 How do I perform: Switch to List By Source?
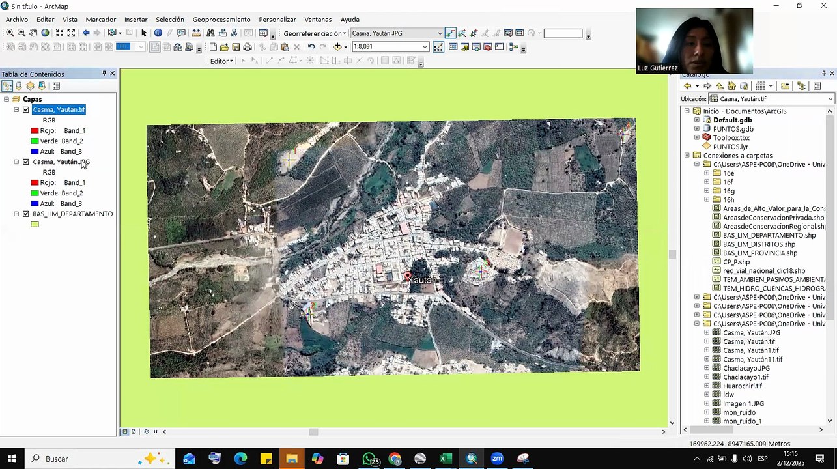tap(19, 86)
